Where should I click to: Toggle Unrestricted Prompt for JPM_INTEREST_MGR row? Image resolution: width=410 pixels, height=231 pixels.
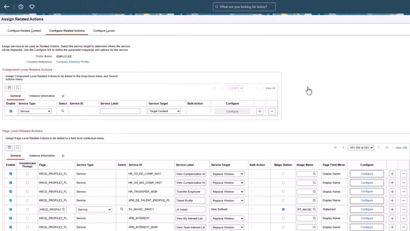tap(28, 227)
